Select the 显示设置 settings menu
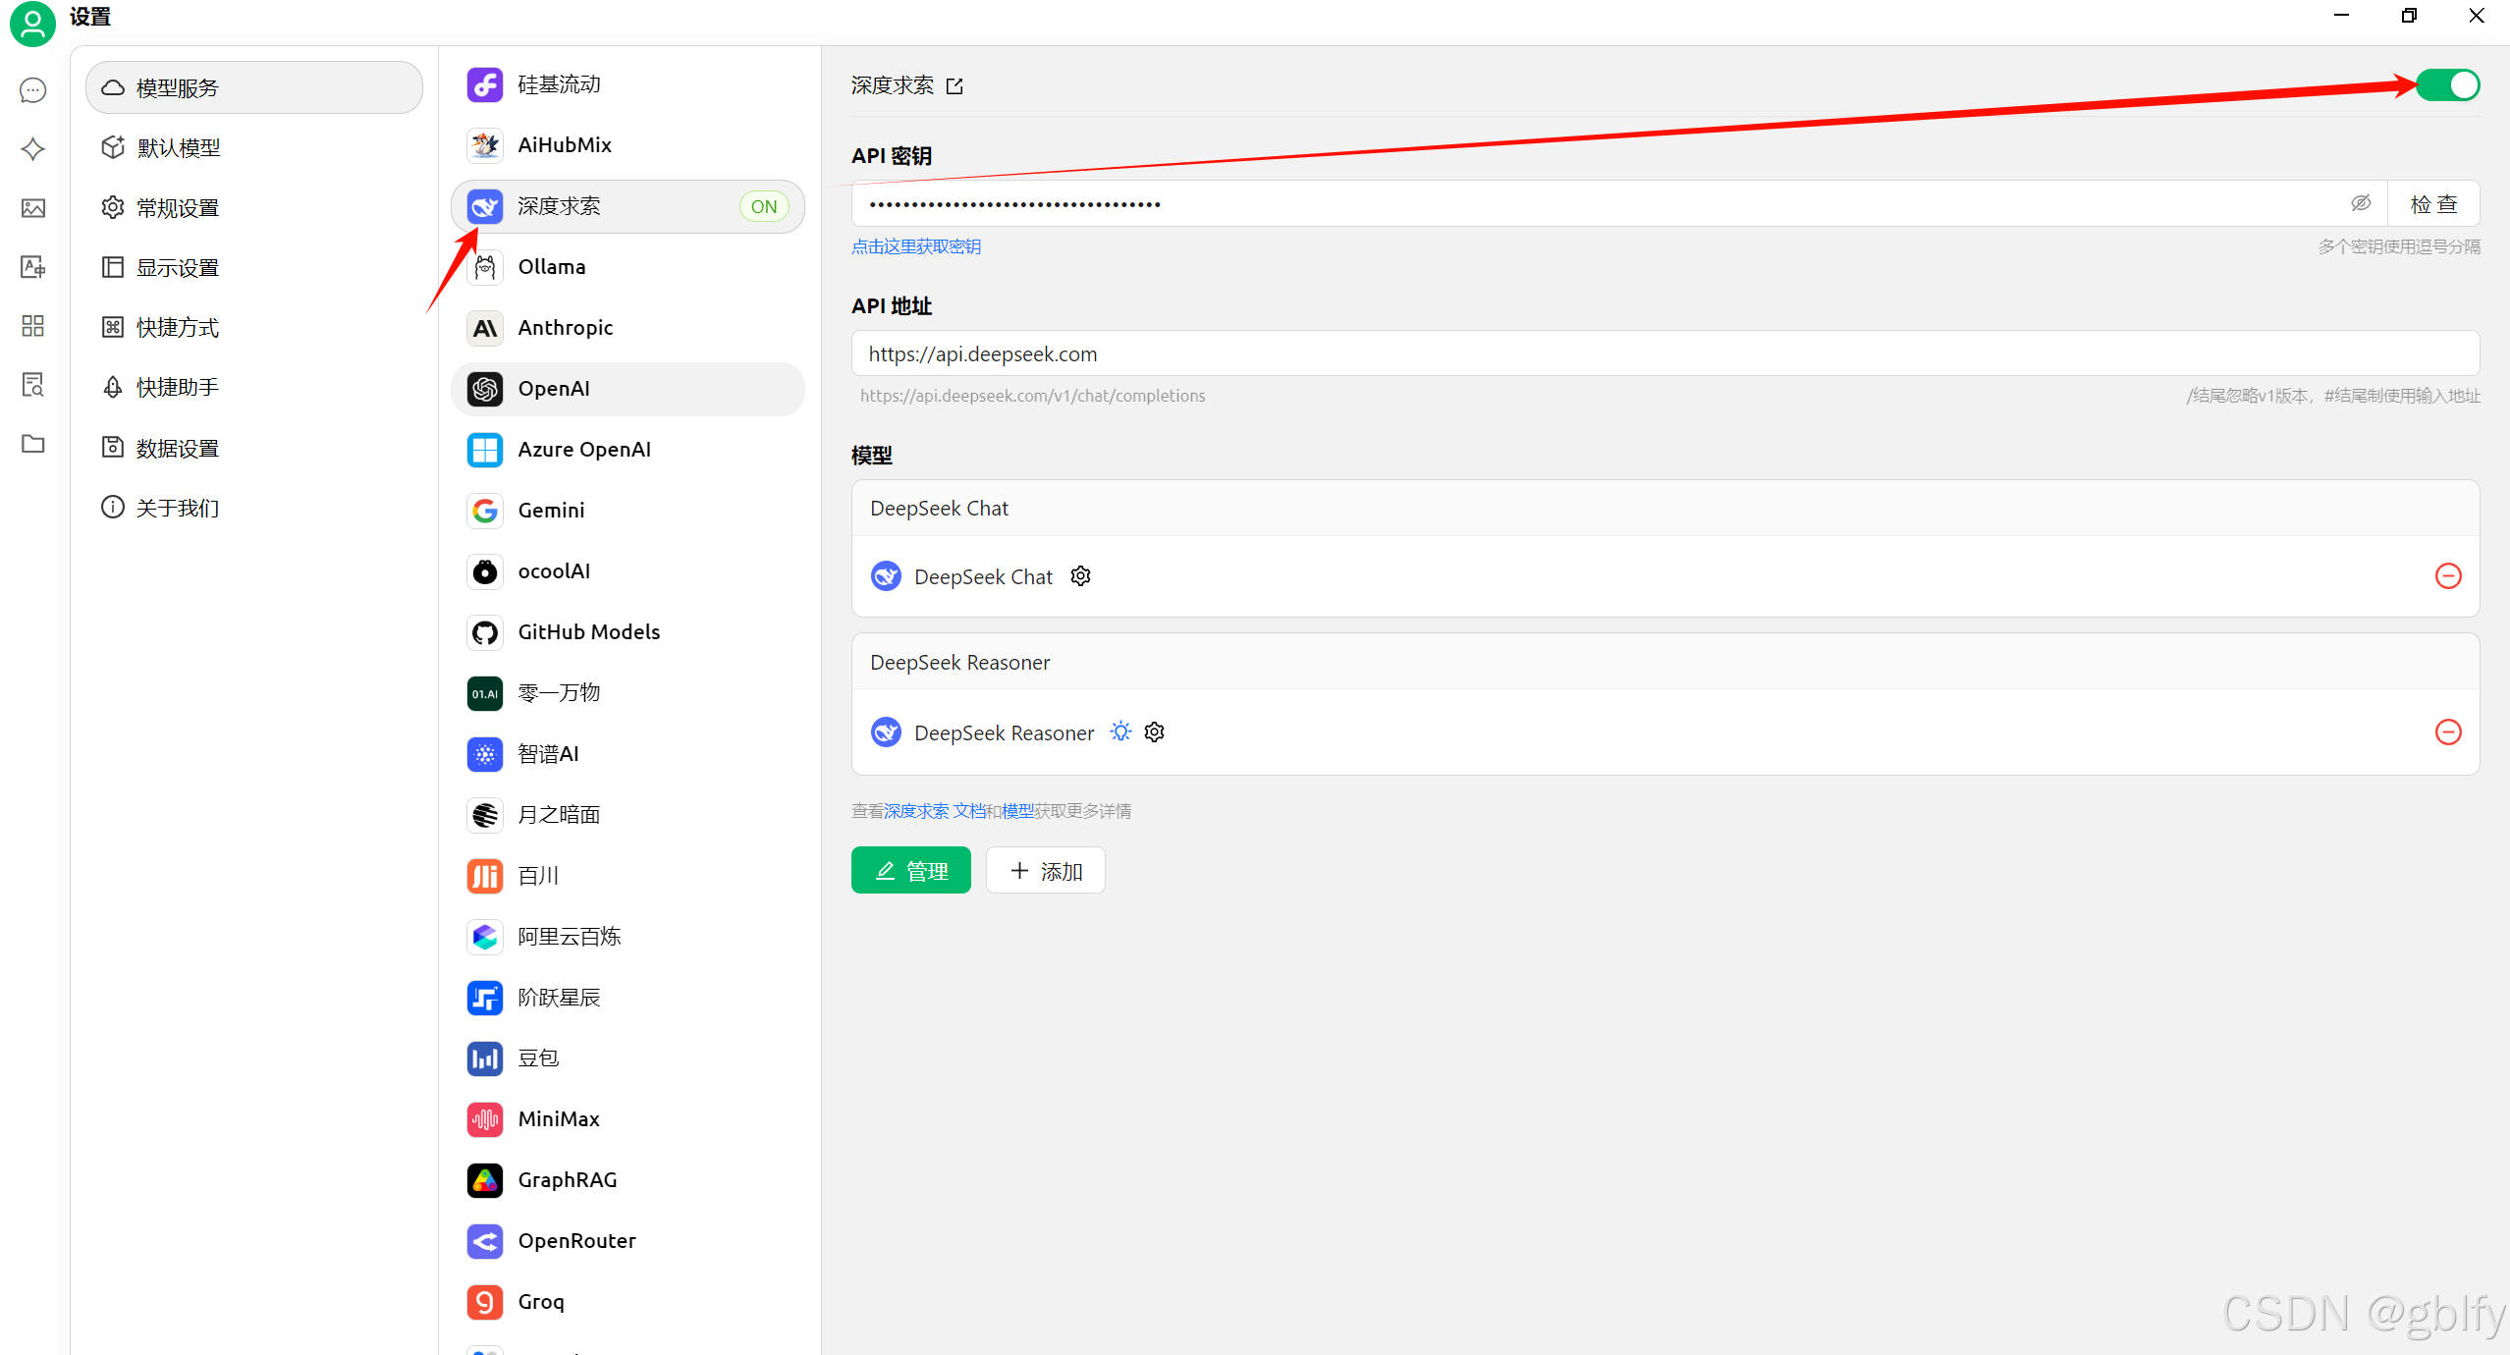The width and height of the screenshot is (2510, 1355). (177, 268)
